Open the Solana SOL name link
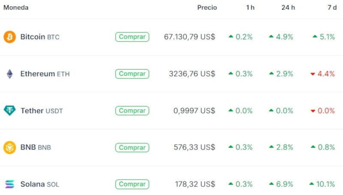 (39, 184)
